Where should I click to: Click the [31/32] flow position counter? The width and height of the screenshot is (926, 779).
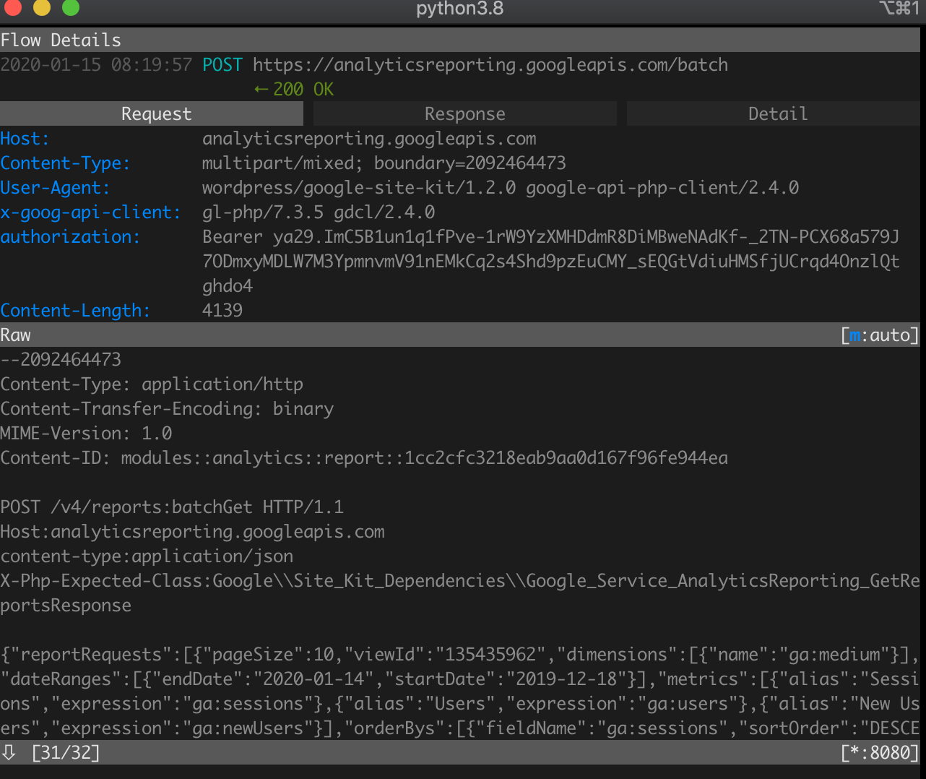66,753
